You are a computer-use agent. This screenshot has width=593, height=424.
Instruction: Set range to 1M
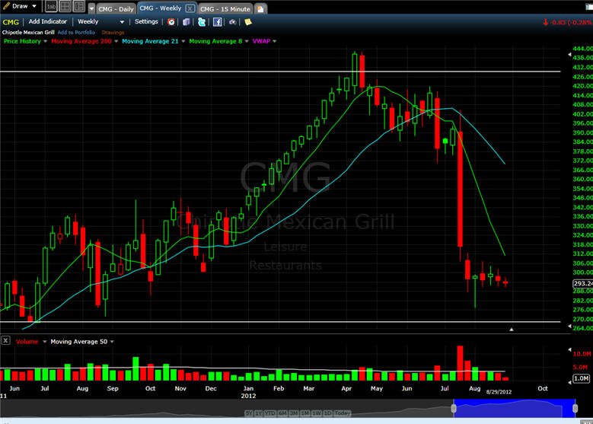tap(304, 413)
